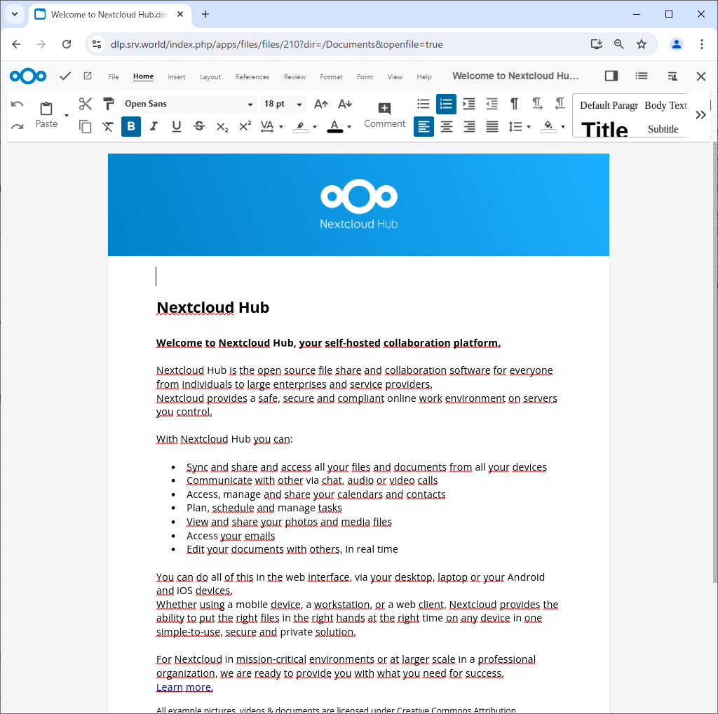This screenshot has width=718, height=714.
Task: Expand highlight color dropdown arrow
Action: click(315, 127)
